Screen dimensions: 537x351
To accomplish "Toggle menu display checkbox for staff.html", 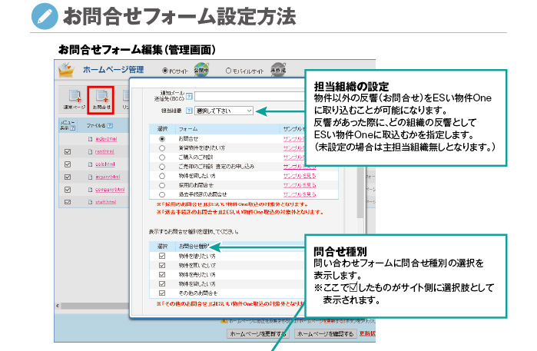I will tap(68, 202).
